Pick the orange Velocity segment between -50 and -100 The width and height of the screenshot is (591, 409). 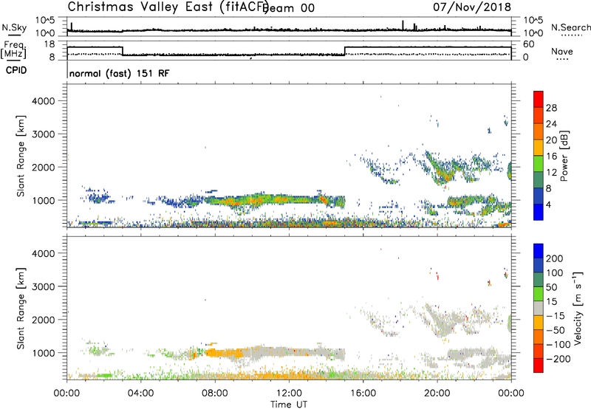point(539,337)
